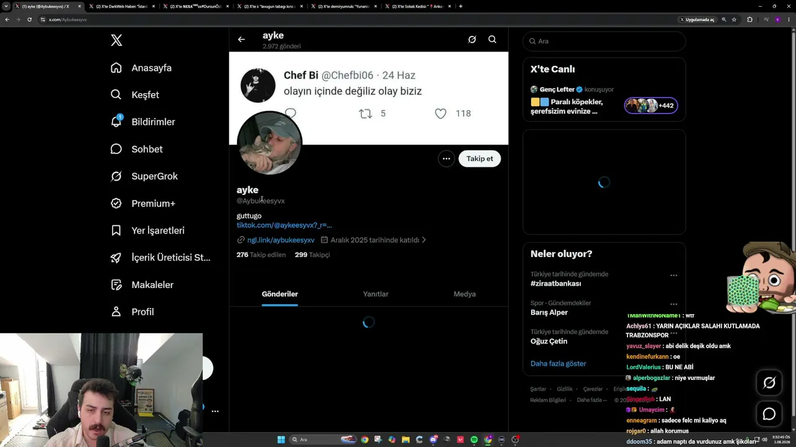
Task: Open ayke's profile picture
Action: tap(270, 143)
